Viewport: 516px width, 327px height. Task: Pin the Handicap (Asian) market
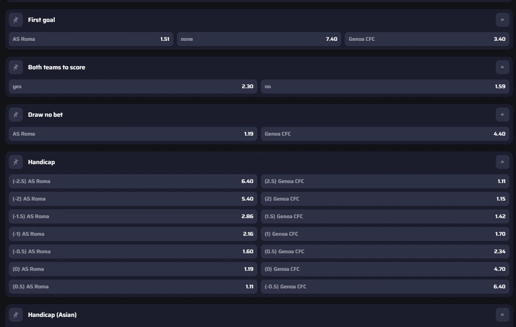[16, 315]
